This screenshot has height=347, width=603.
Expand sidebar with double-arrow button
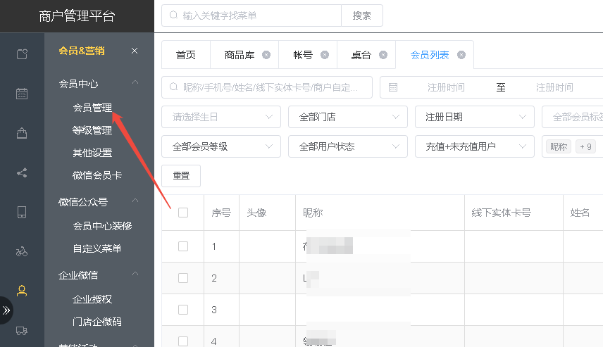pyautogui.click(x=7, y=310)
